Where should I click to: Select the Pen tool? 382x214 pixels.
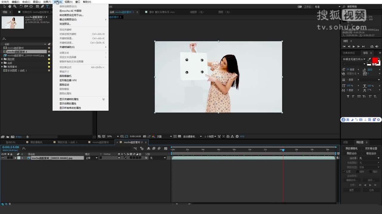[x=42, y=6]
